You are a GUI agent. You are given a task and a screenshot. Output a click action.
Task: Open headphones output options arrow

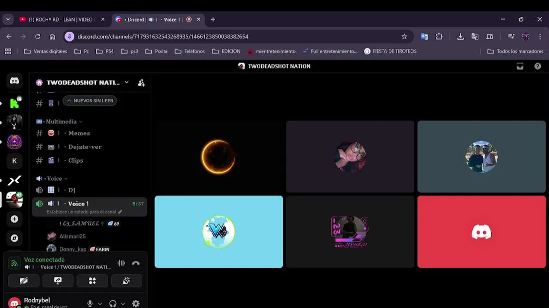[123, 304]
